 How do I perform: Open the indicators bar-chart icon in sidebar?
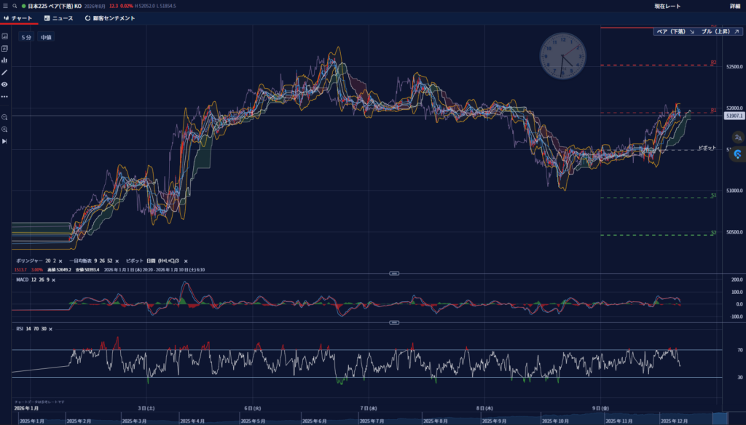4,60
